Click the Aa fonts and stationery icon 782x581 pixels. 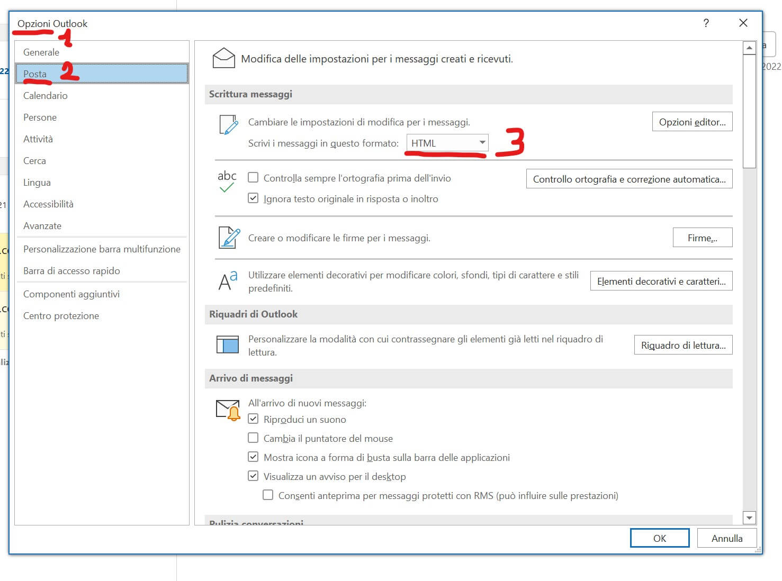[228, 281]
